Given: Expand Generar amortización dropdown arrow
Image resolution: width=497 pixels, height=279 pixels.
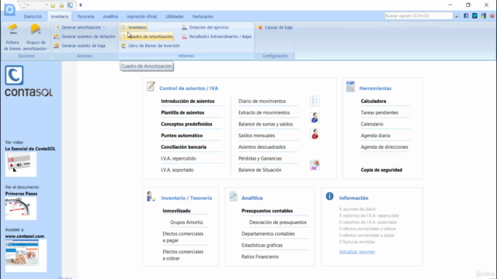Looking at the screenshot, I should coord(103,27).
